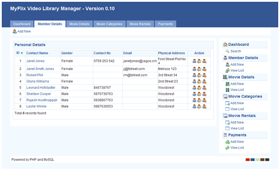Open the Movie Details tab
The image size is (280, 172).
click(79, 24)
